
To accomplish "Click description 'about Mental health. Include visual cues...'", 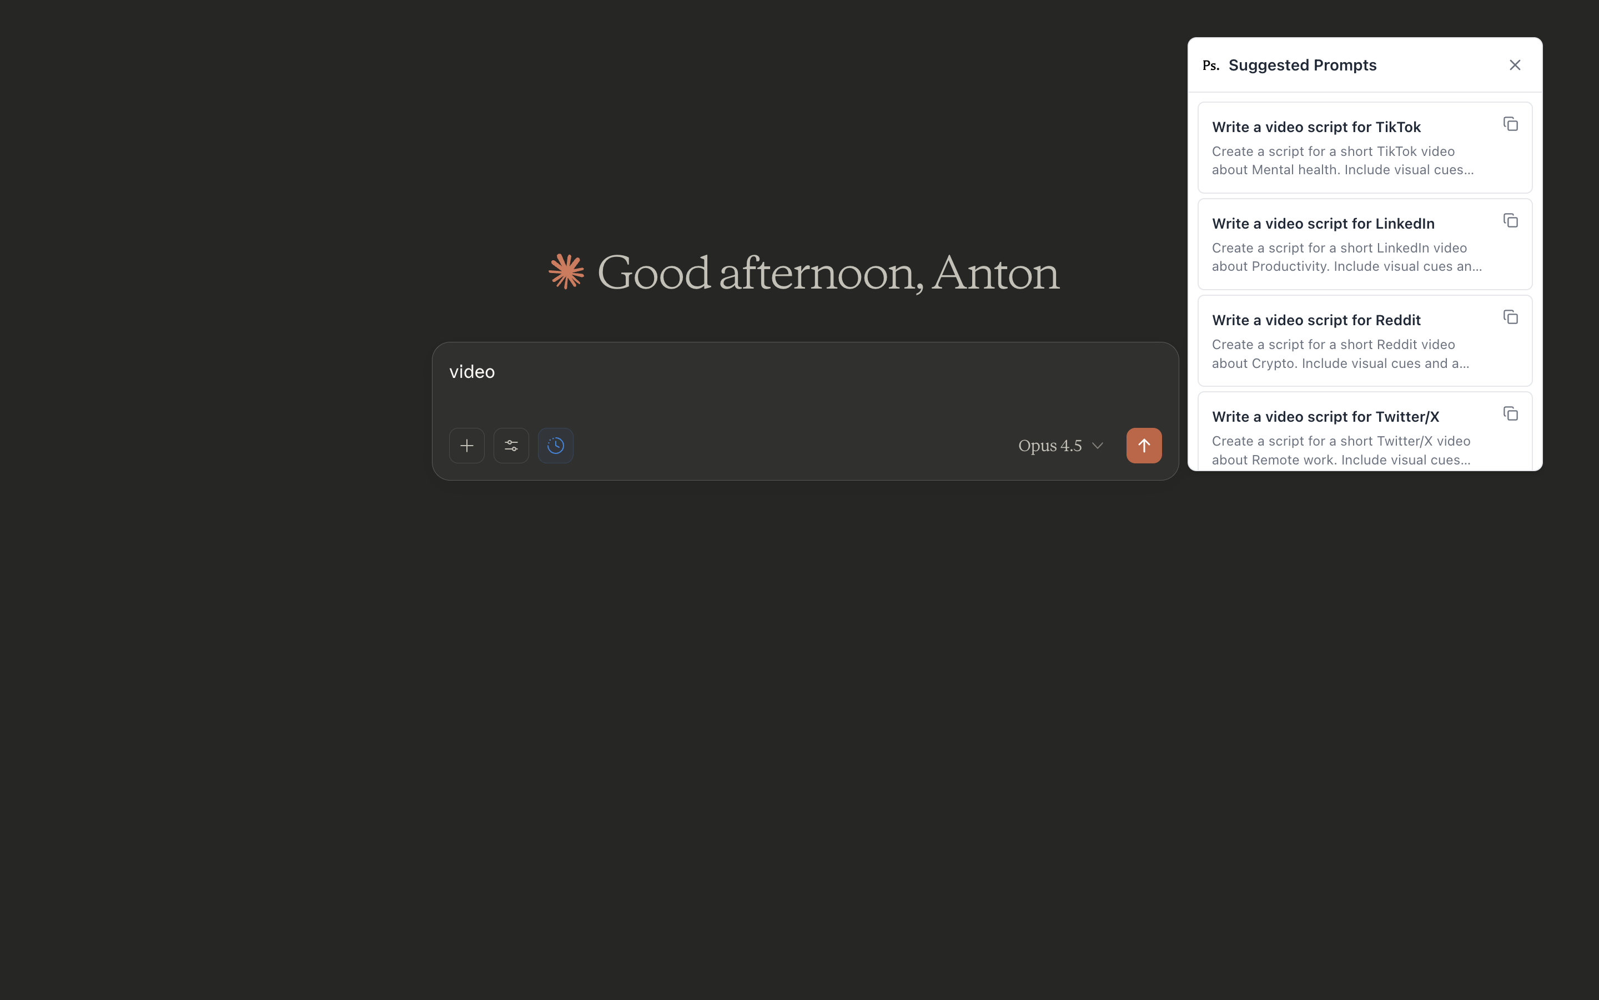I will tap(1342, 170).
